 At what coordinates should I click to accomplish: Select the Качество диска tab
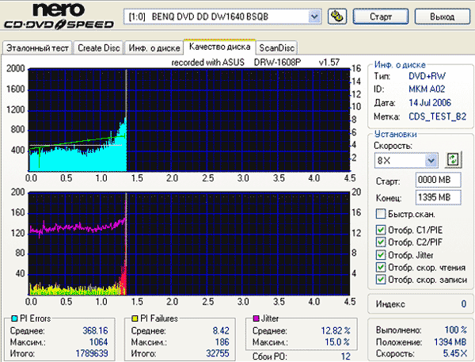[x=219, y=47]
